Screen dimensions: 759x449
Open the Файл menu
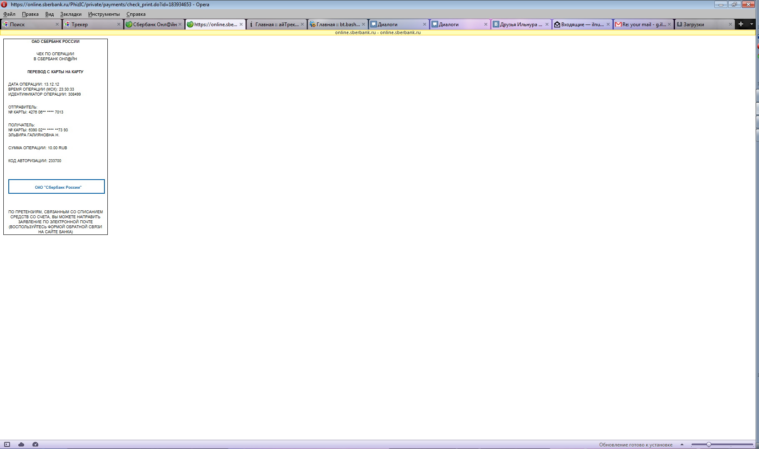9,14
